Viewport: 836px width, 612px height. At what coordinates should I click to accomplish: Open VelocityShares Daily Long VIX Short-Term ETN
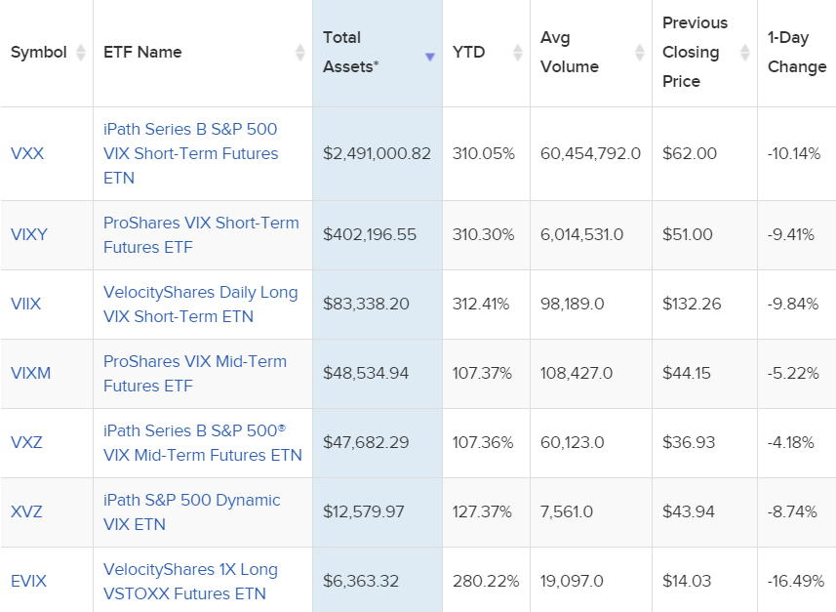point(200,304)
